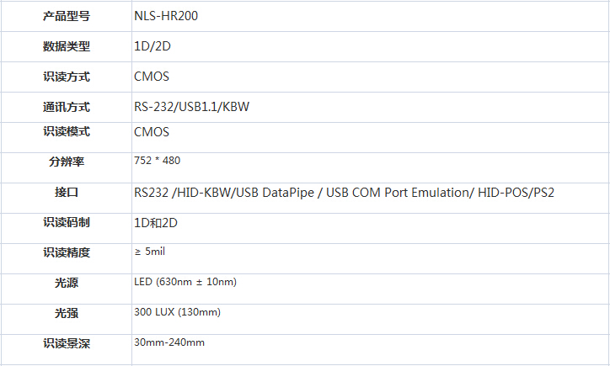The width and height of the screenshot is (610, 366).
Task: Select the 通讯方式 label
Action: [67, 107]
